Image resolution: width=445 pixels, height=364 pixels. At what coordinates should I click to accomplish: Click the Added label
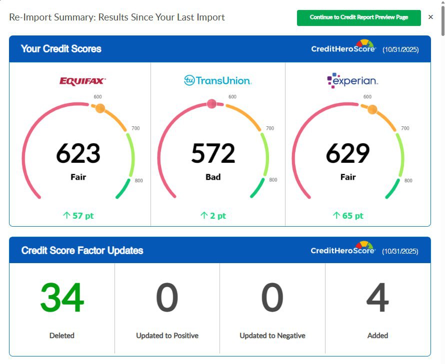tap(377, 336)
